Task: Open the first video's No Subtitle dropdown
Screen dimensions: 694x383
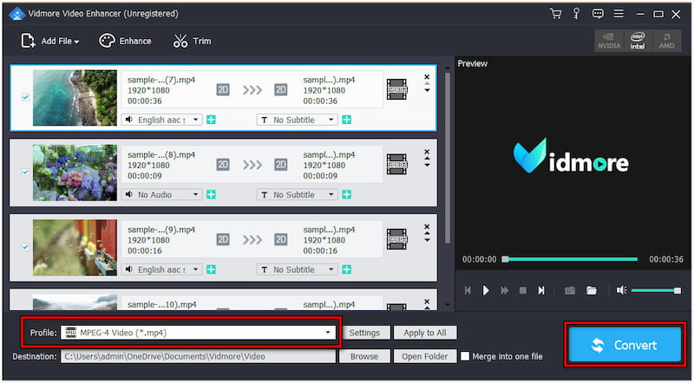Action: tap(297, 120)
